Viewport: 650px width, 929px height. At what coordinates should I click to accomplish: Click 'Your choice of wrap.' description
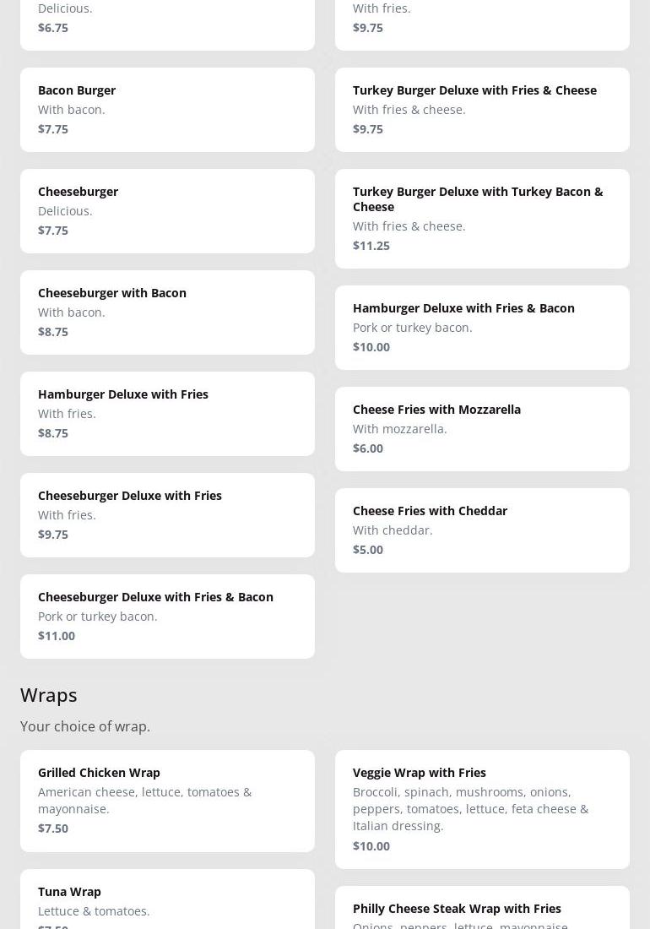point(85,726)
